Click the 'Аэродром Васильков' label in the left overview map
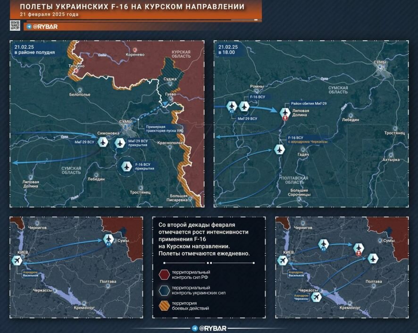This screenshot has height=333, width=418. coord(30,274)
